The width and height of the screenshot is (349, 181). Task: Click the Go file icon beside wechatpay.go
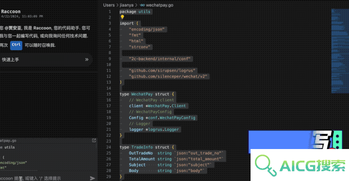pyautogui.click(x=142, y=5)
